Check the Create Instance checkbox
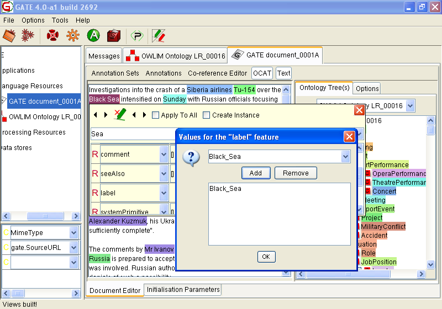Viewport: 442px width, 309px height. [x=207, y=115]
